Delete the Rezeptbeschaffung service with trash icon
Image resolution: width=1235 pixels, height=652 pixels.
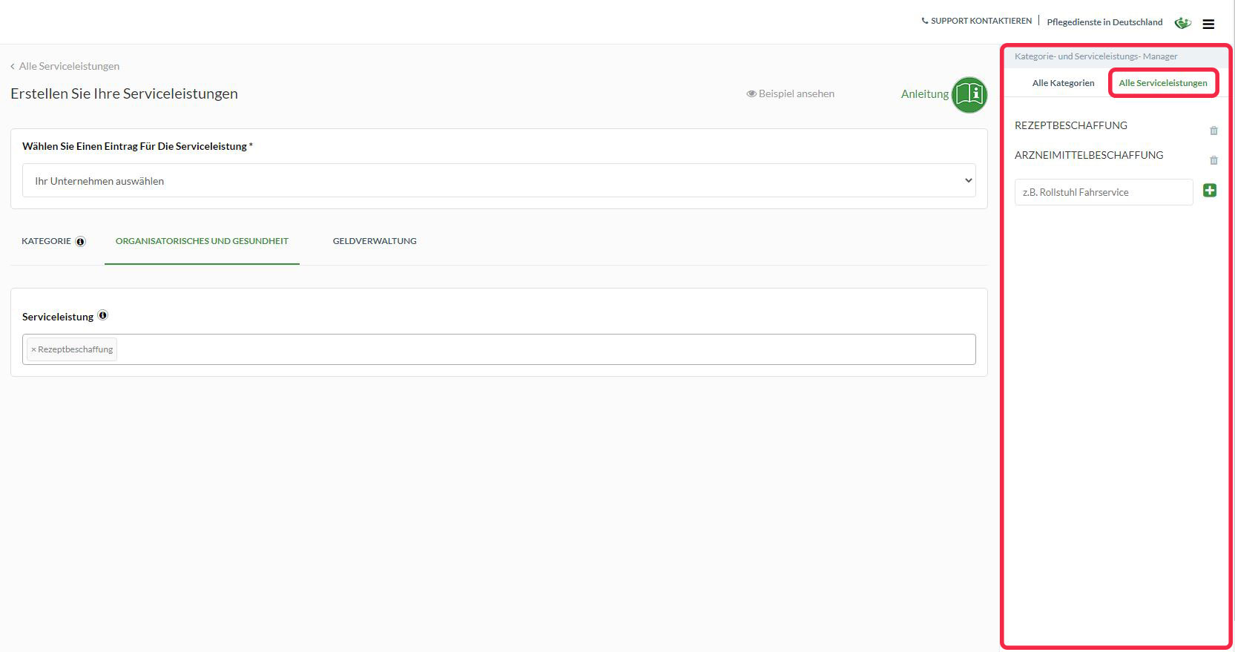click(1213, 131)
